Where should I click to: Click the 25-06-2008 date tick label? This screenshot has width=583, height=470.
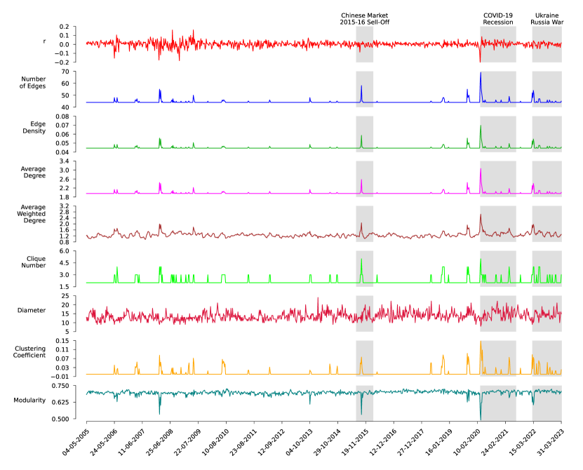159,442
